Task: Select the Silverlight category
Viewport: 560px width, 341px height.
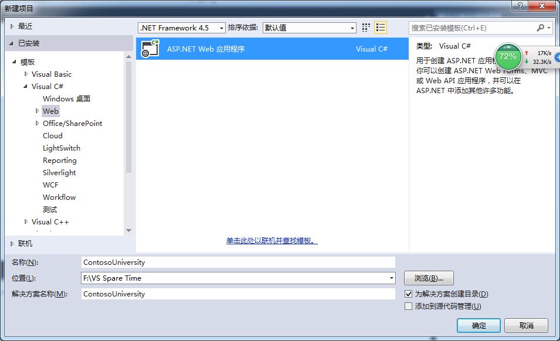Action: [x=59, y=173]
